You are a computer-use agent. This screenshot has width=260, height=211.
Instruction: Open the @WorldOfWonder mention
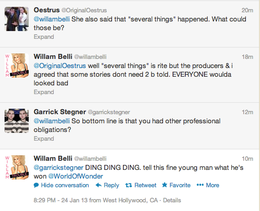tap(76, 176)
